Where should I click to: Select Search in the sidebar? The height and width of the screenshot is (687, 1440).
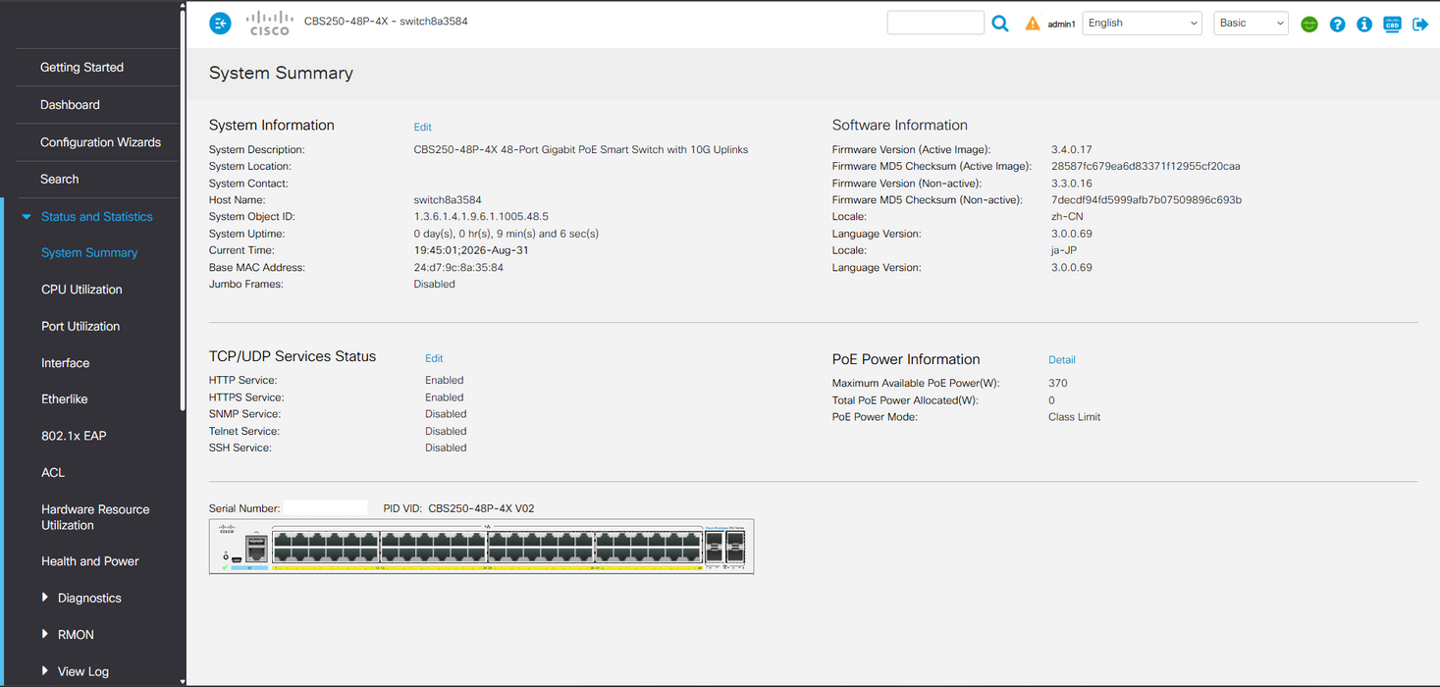59,180
